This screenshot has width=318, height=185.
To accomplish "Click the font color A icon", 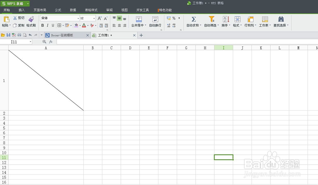I will tap(84, 25).
